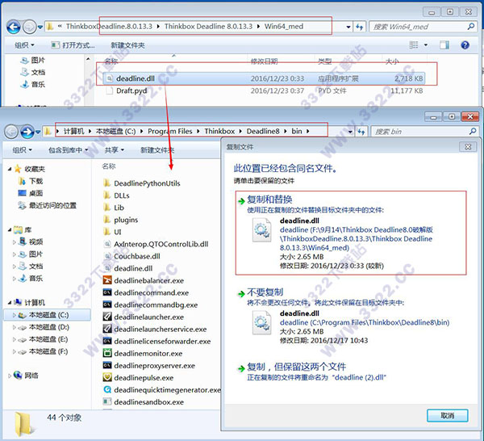This screenshot has width=484, height=441.
Task: Open the view options dropdown arrow in the Win64_med toolbar
Action: [x=426, y=45]
